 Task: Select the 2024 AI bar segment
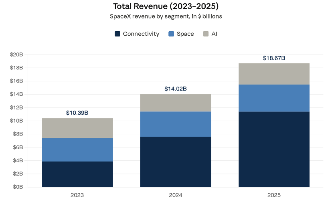click(x=176, y=103)
